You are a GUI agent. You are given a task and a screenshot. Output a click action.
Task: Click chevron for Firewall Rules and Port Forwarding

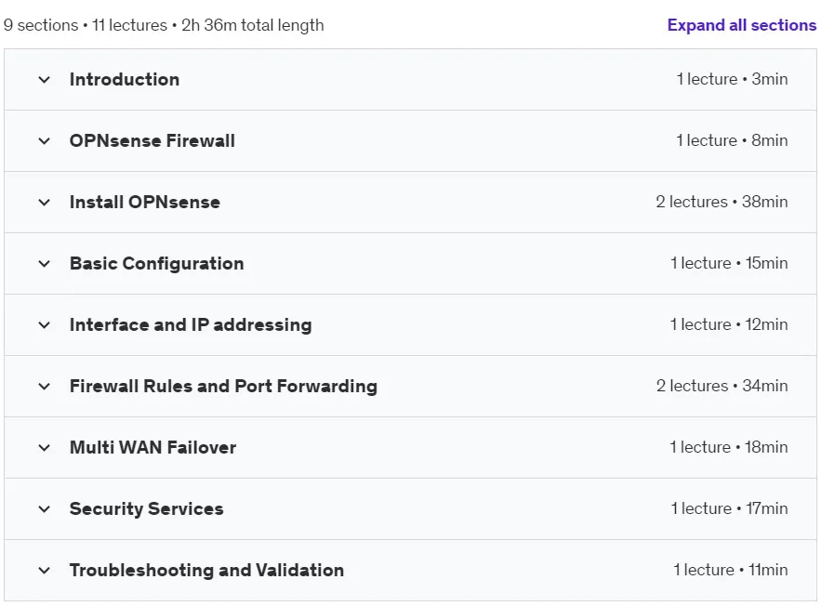click(45, 387)
